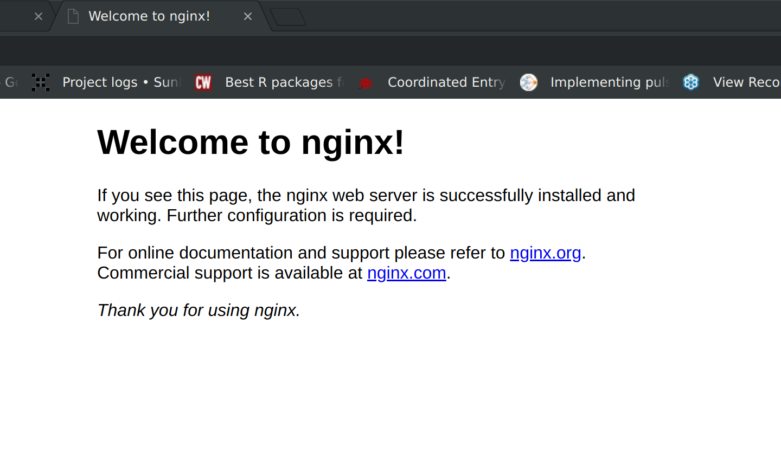781x465 pixels.
Task: Open the Best R packages bookmark label
Action: tap(283, 82)
